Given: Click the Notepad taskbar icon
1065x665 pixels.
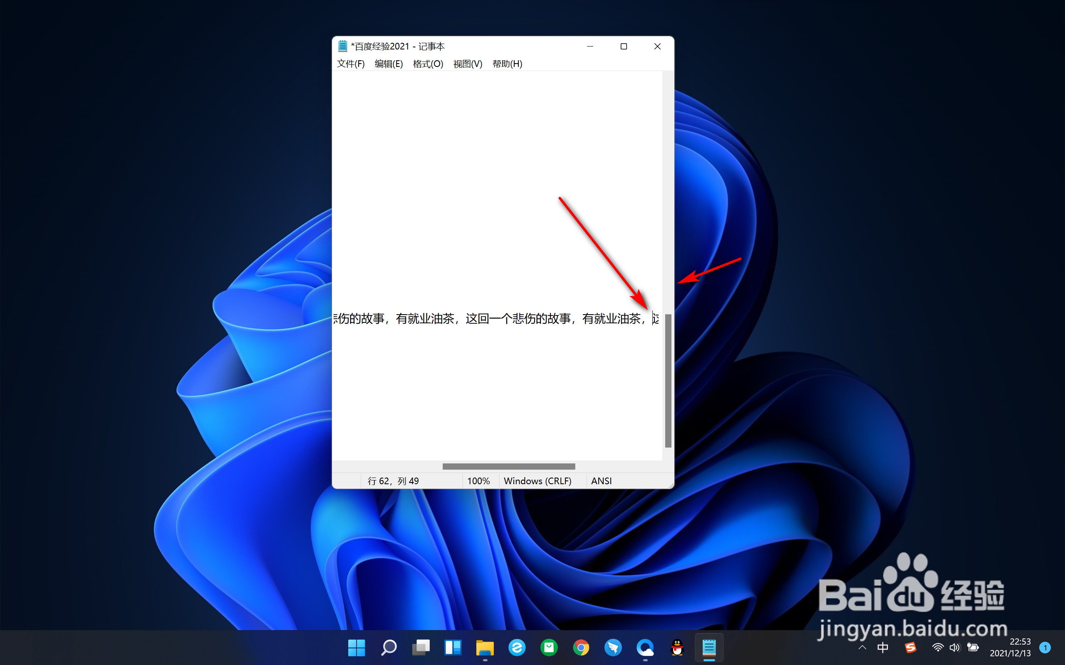Looking at the screenshot, I should (x=708, y=648).
